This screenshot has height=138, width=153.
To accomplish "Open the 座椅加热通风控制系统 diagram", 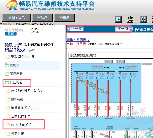I will (27, 91).
